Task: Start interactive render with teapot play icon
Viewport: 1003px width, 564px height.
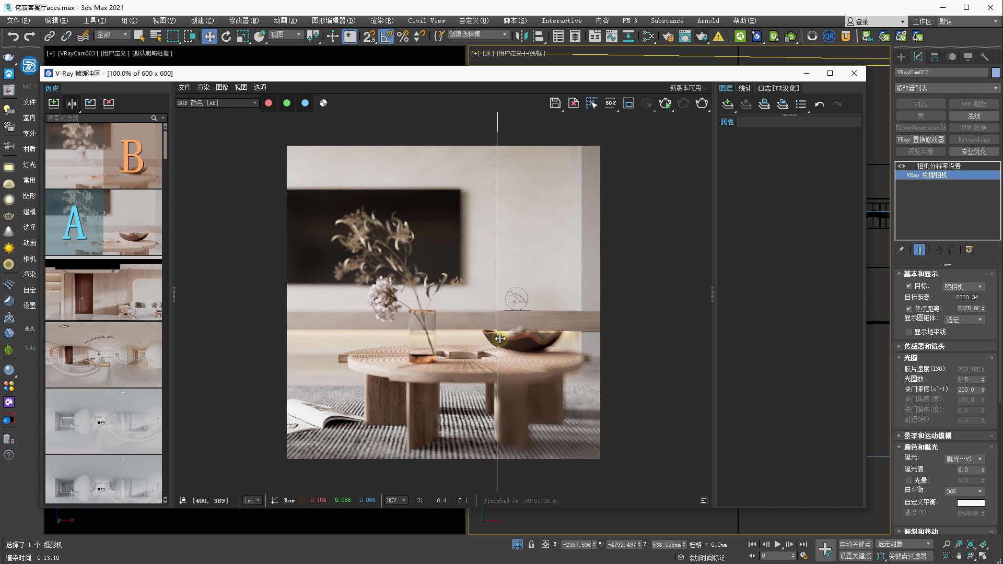Action: click(665, 103)
